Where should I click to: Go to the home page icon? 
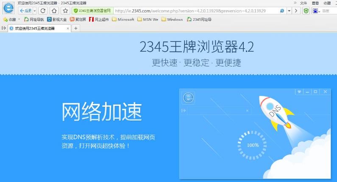(x=54, y=11)
